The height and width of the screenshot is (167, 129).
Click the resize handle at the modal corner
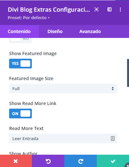pos(127,165)
